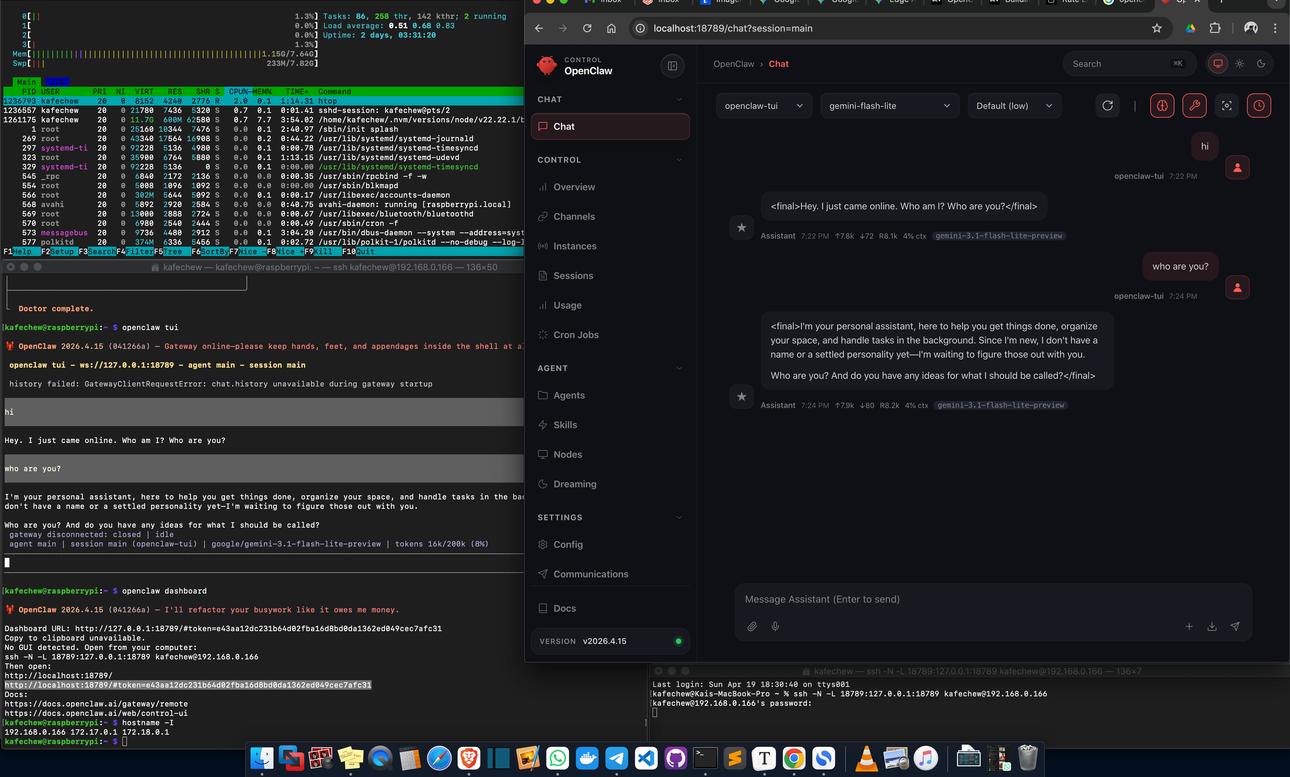Image resolution: width=1290 pixels, height=777 pixels.
Task: Select the system theme monitor option
Action: pyautogui.click(x=1218, y=64)
